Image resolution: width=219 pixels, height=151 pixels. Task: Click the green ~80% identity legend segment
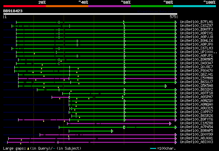(x=152, y=6)
